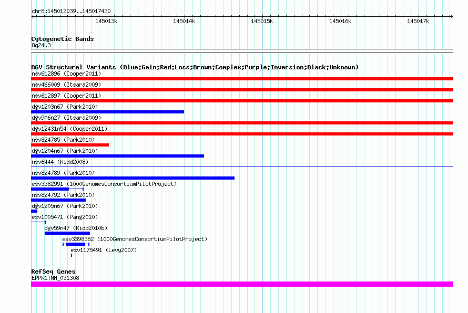The height and width of the screenshot is (313, 468).
Task: Open the dgv906n27 (Itsara2009) label
Action: coord(66,118)
